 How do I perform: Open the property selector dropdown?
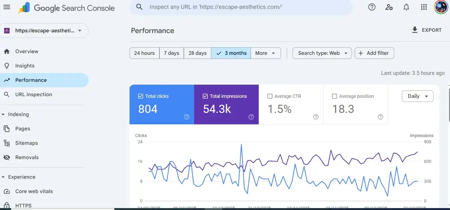pyautogui.click(x=44, y=31)
